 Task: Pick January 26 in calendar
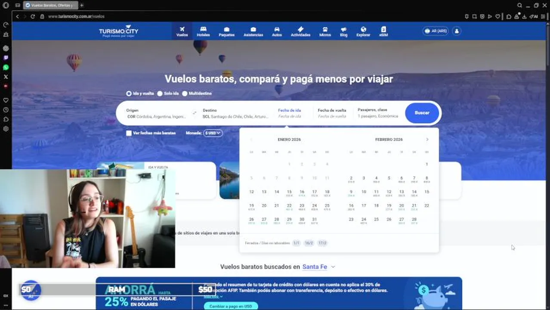point(251,220)
